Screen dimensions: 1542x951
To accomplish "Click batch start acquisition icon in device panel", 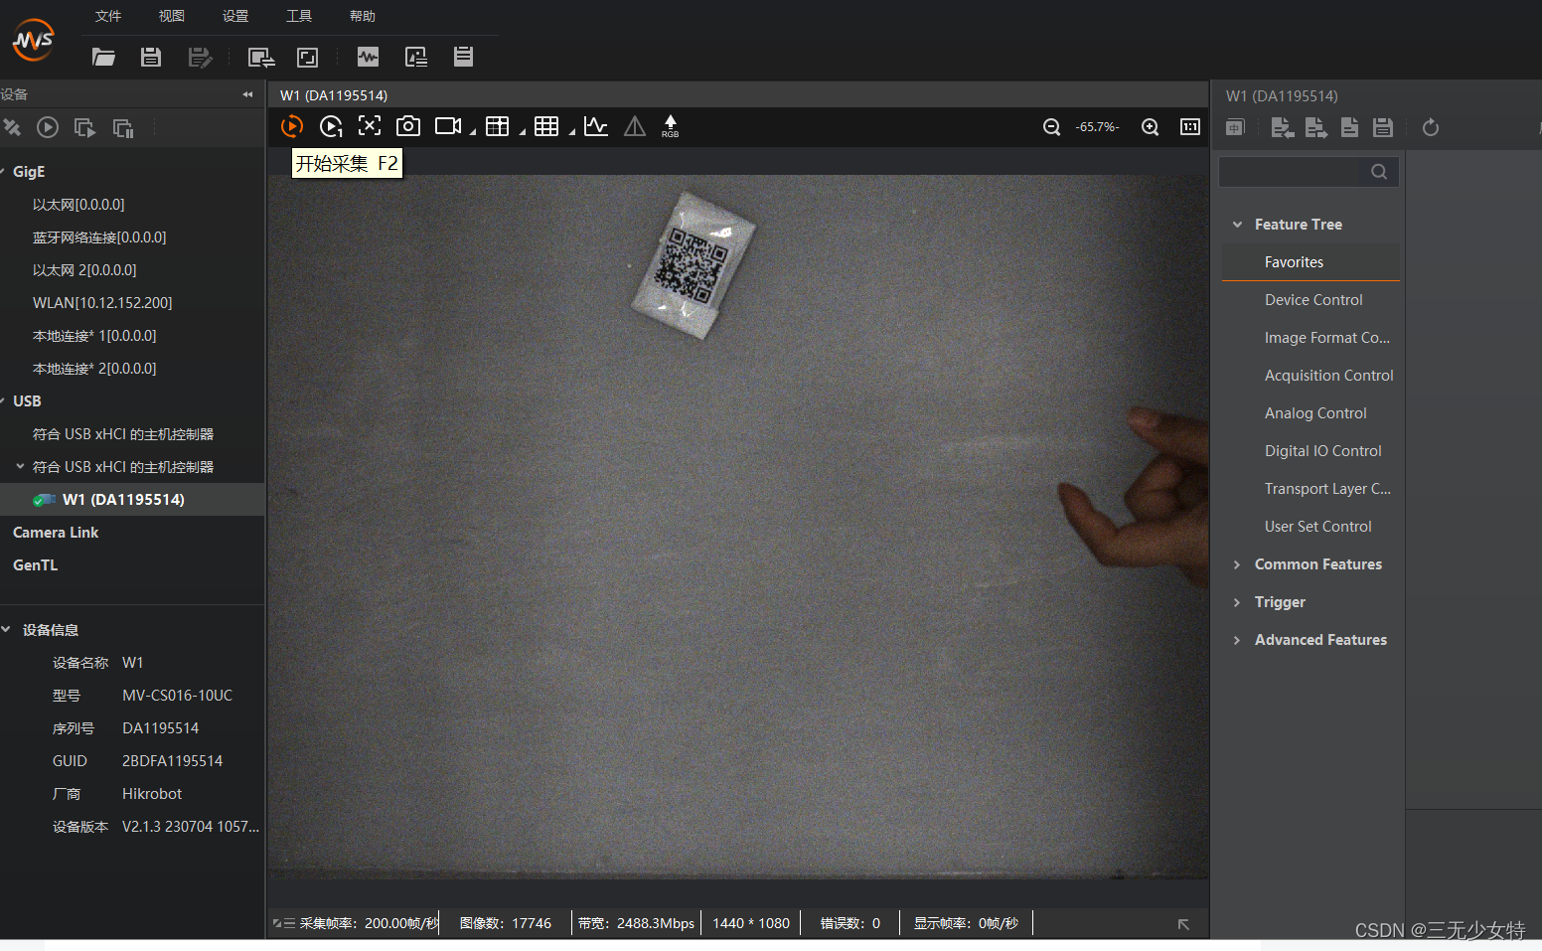I will click(85, 127).
